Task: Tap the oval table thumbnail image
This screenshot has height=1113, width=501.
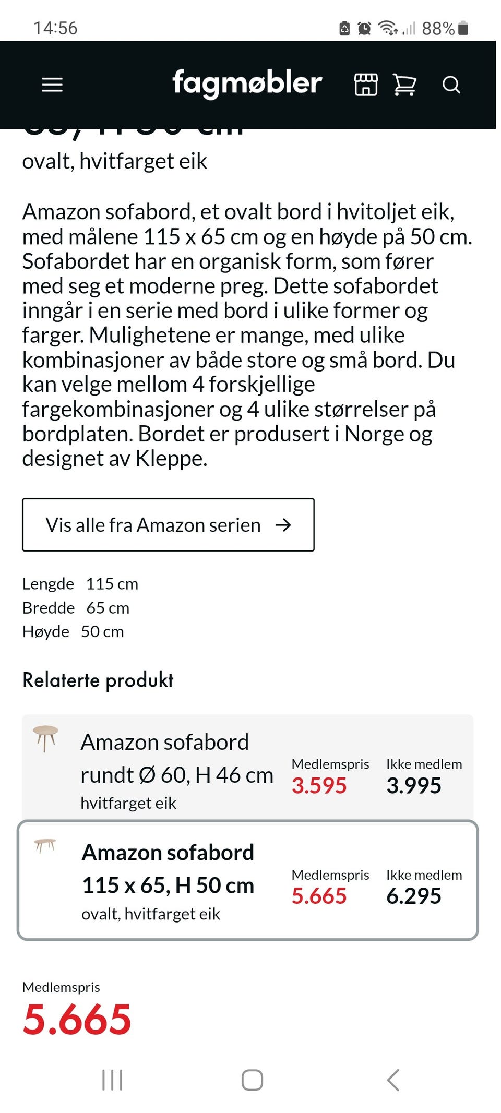Action: tap(45, 845)
